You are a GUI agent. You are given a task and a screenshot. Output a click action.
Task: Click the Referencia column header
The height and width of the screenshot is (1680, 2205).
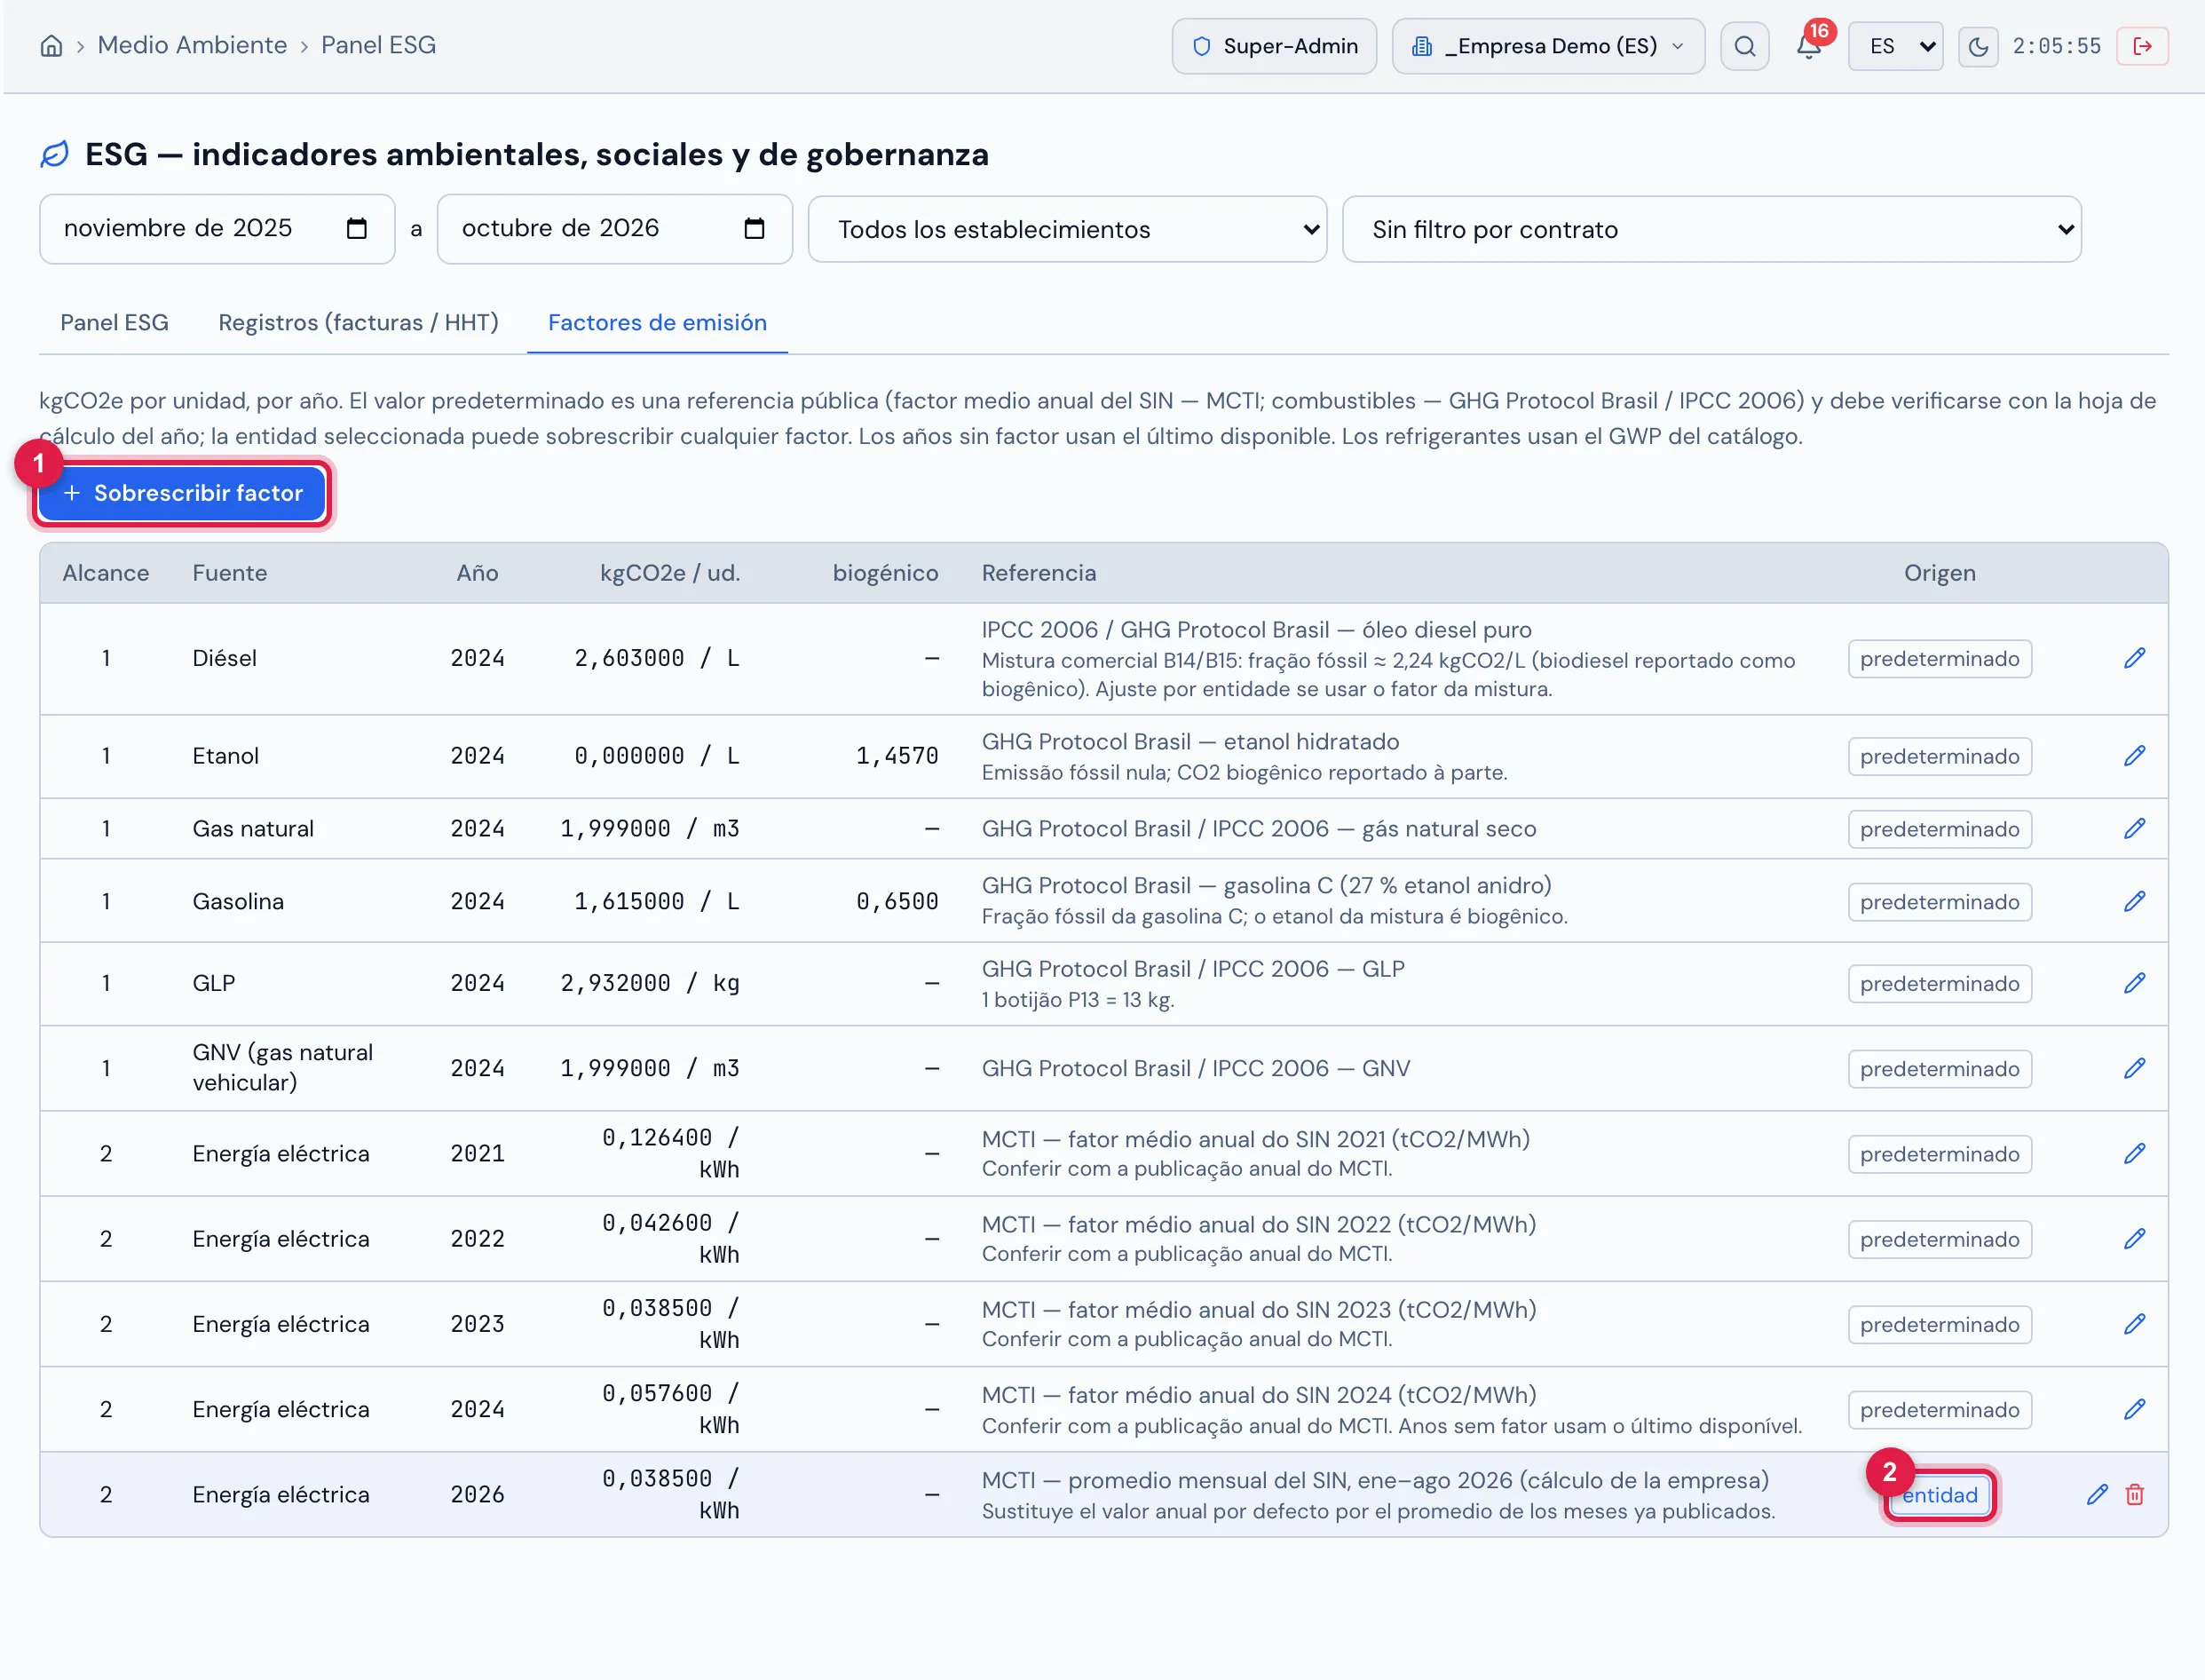pos(1039,573)
